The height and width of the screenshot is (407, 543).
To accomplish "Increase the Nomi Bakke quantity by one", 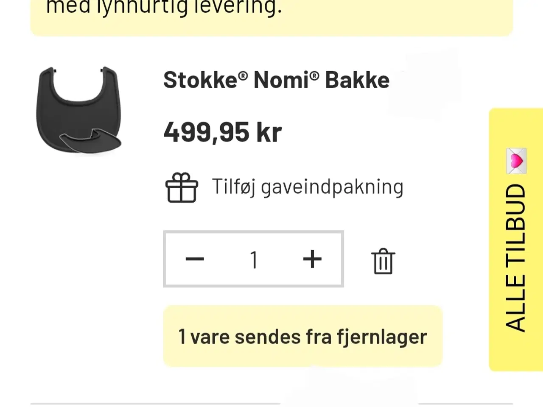I will tap(312, 259).
